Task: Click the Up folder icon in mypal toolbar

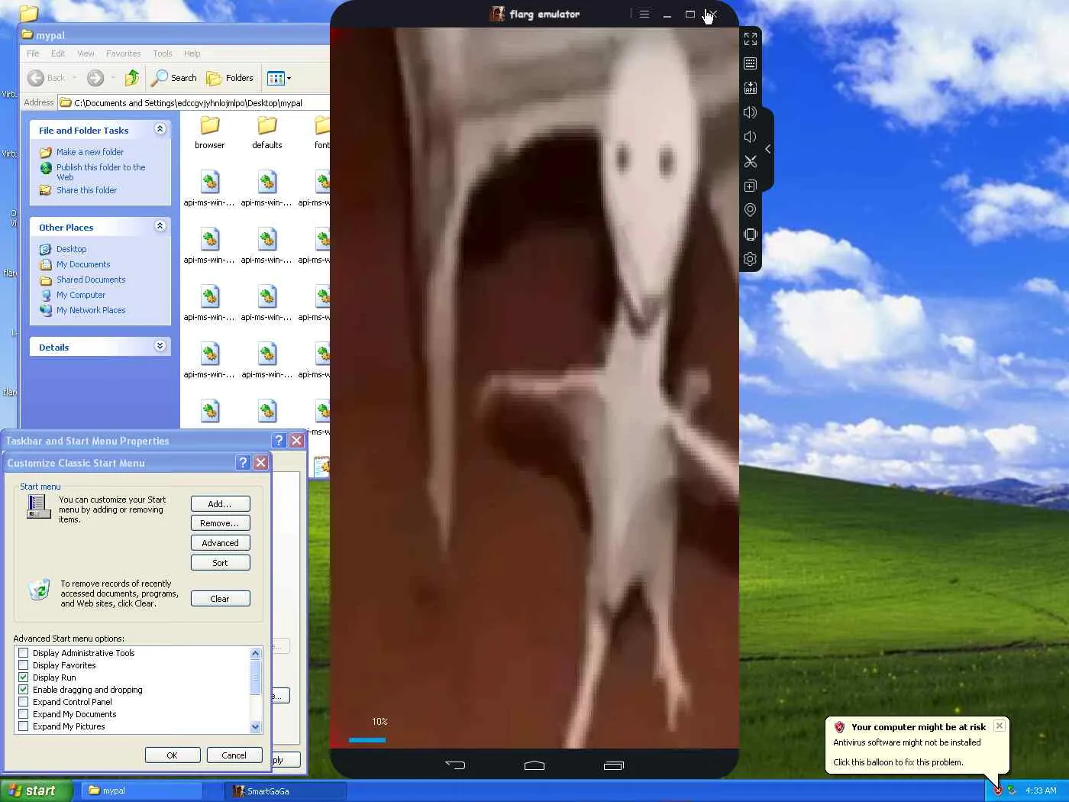Action: [131, 78]
